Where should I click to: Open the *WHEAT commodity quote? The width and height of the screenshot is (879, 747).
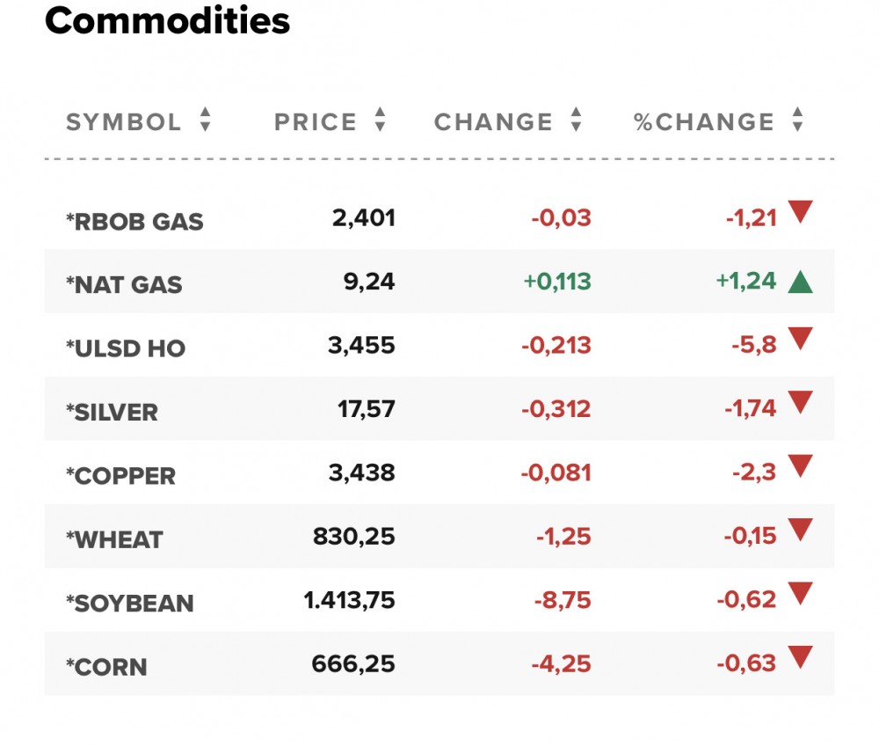click(114, 539)
